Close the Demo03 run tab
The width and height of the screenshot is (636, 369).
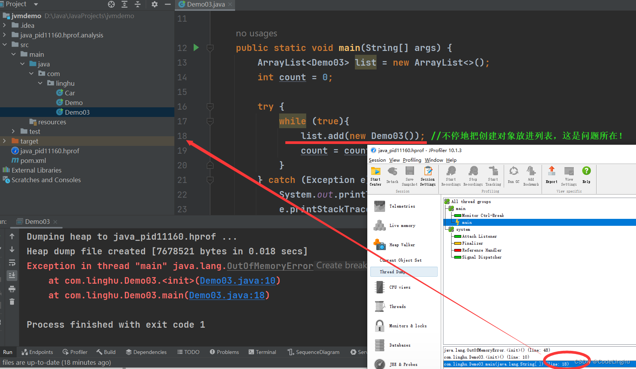pos(55,222)
